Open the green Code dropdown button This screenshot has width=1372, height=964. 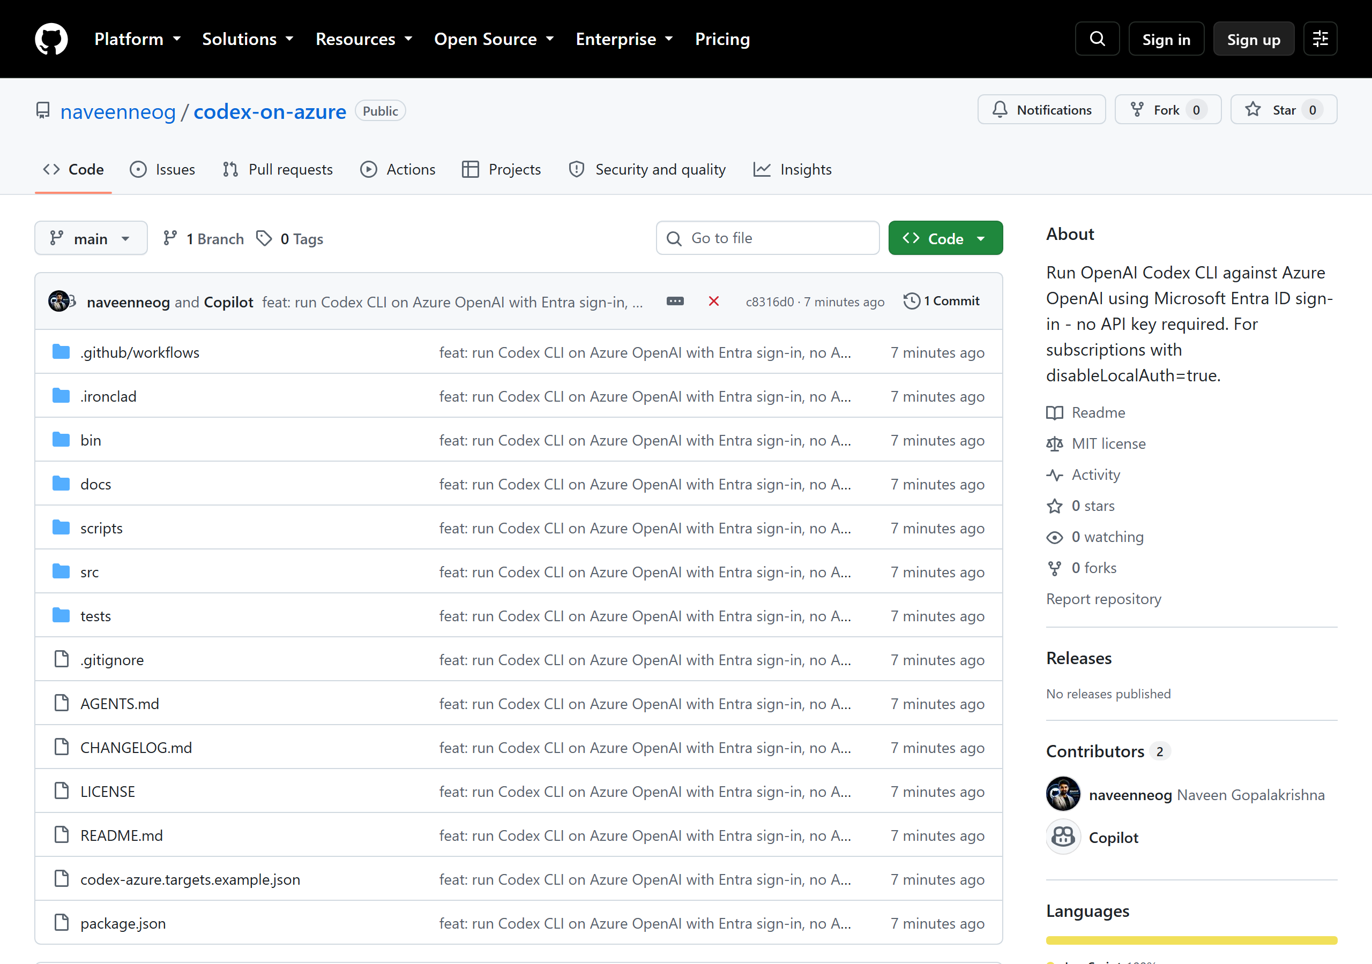[945, 238]
